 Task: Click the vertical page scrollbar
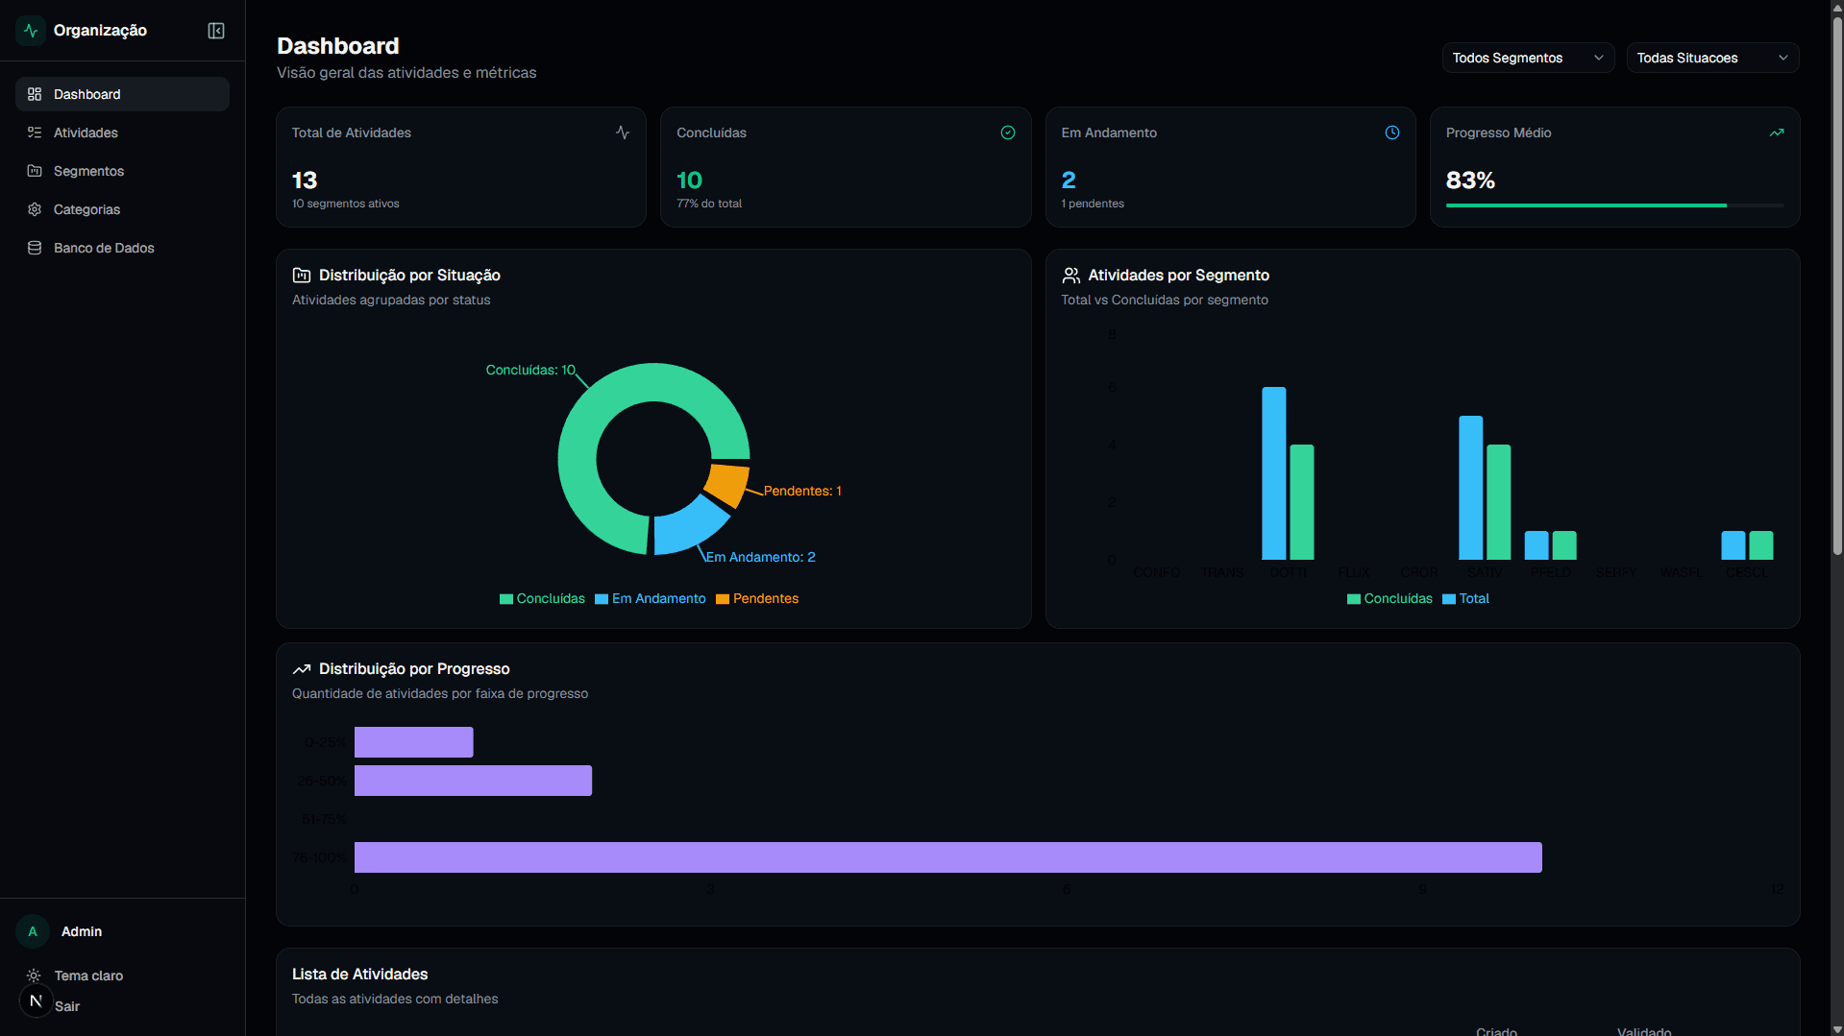pyautogui.click(x=1837, y=286)
